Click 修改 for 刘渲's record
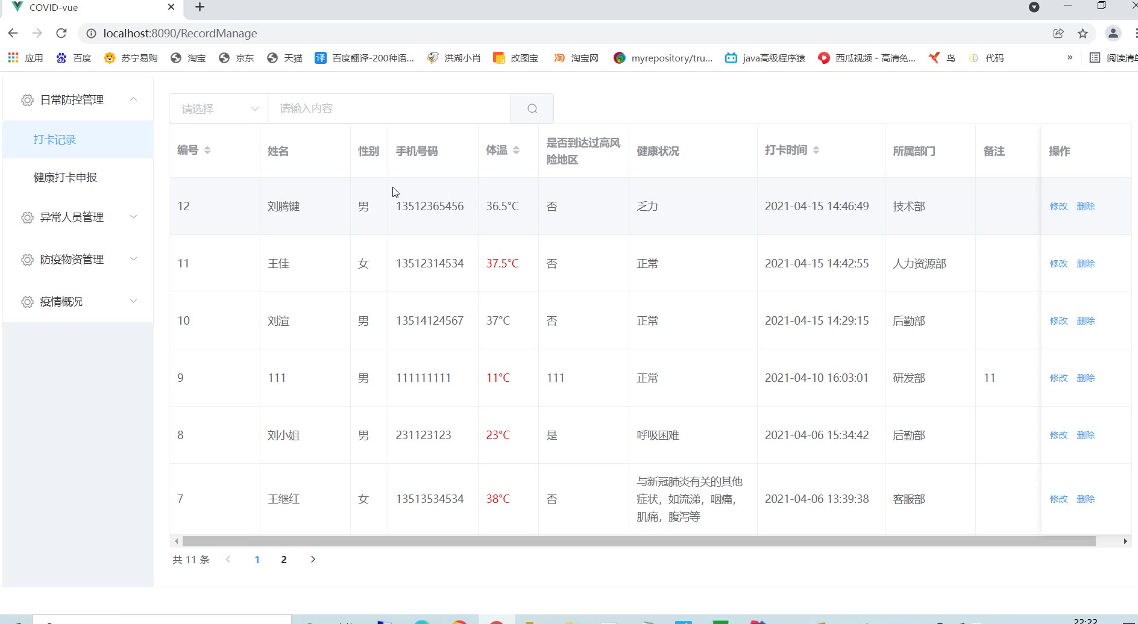Viewport: 1138px width, 624px height. click(1058, 320)
